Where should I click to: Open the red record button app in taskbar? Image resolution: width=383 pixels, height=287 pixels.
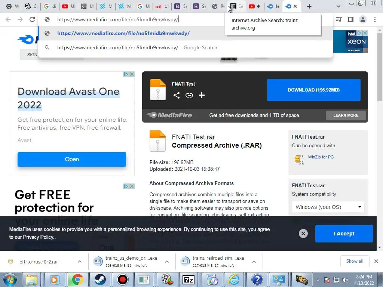pos(122,280)
